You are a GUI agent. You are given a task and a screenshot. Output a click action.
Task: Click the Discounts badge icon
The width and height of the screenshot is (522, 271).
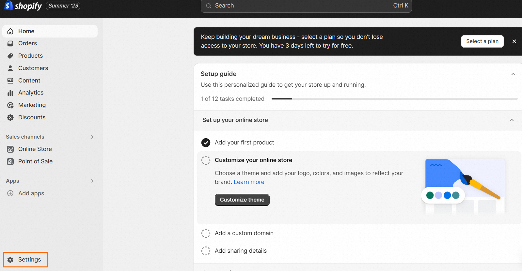pyautogui.click(x=10, y=117)
